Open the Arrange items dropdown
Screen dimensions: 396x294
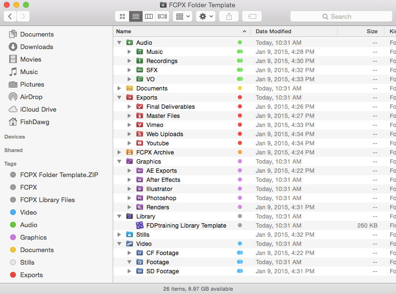(183, 16)
